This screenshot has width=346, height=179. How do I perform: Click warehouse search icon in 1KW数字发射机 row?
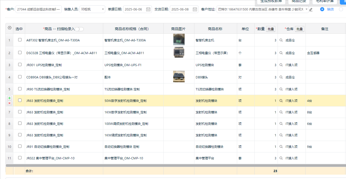(281, 112)
